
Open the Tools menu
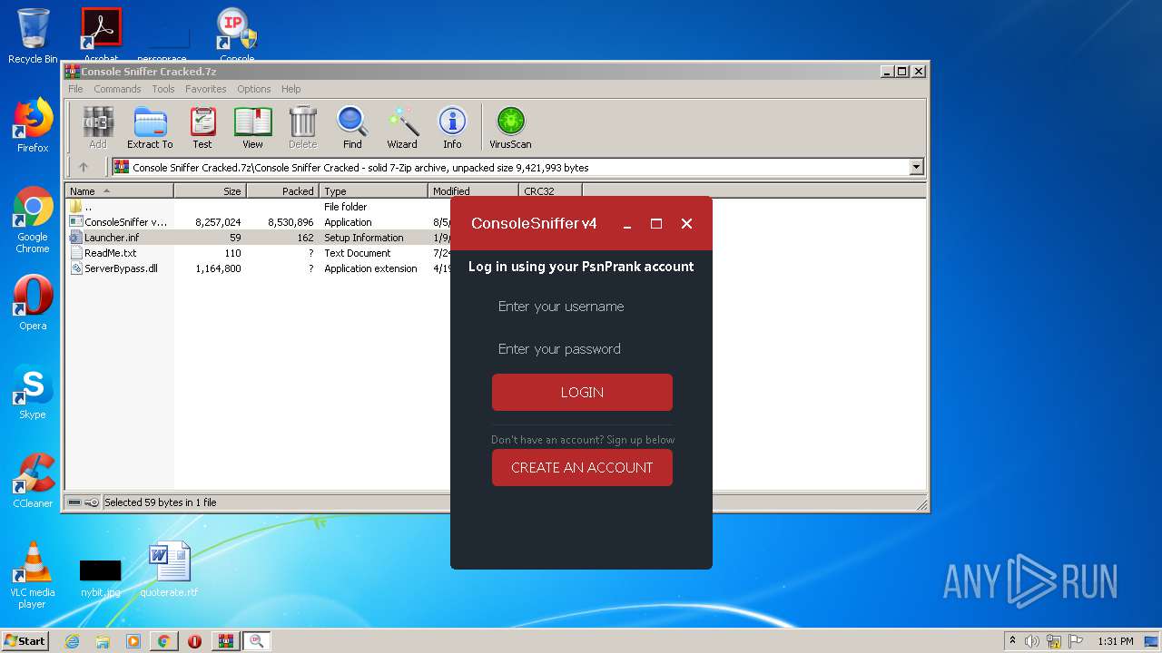click(x=163, y=89)
